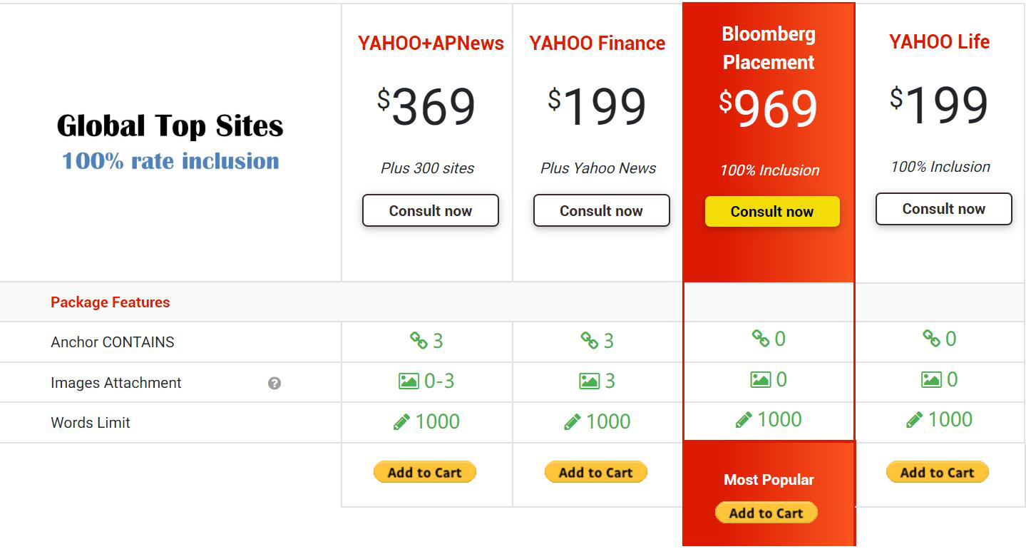
Task: Add Bloomberg Placement package to cart
Action: point(766,513)
